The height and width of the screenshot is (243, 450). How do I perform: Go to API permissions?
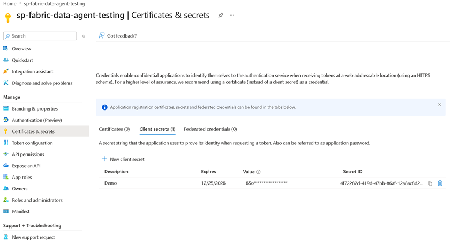pos(28,154)
